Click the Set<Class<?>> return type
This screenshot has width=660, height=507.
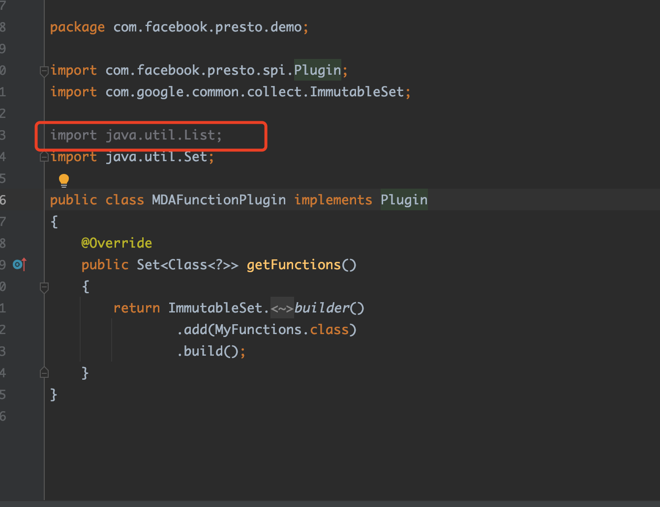[x=187, y=265]
